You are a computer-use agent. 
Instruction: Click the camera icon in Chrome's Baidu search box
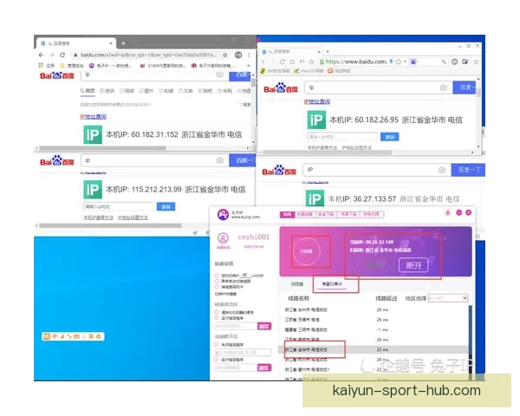(x=219, y=75)
